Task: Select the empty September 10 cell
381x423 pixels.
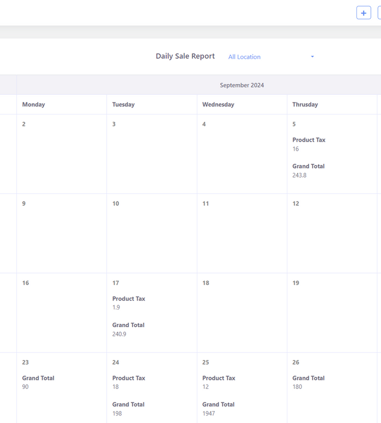Action: 152,233
